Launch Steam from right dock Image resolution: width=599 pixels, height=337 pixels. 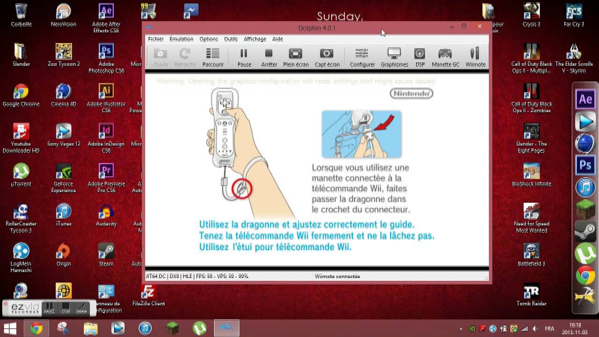[x=585, y=232]
